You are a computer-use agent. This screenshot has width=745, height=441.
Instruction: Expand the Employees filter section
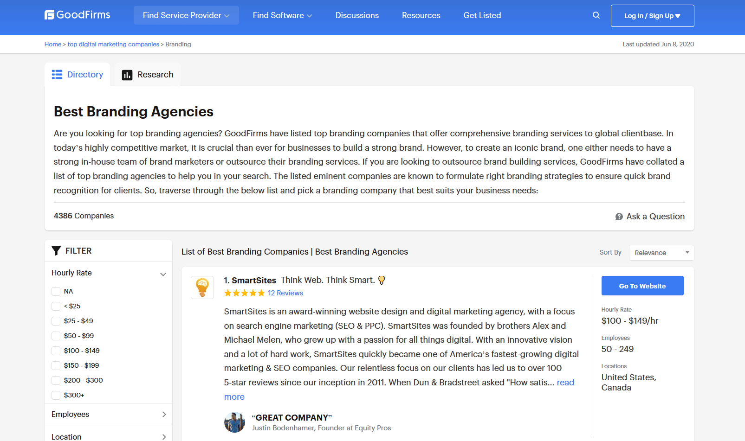pos(109,415)
